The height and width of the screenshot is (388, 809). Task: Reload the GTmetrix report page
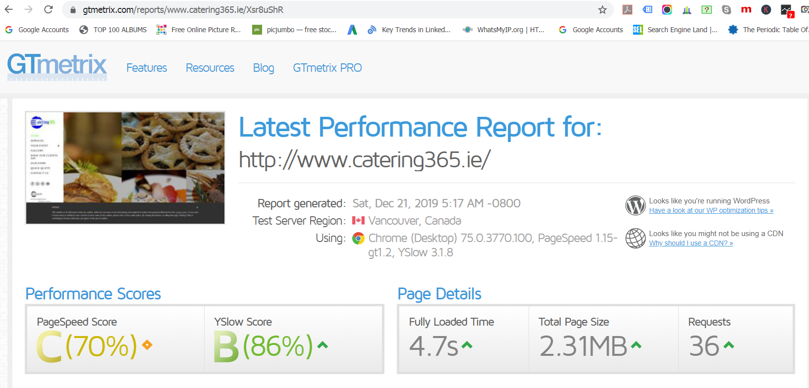[x=49, y=9]
